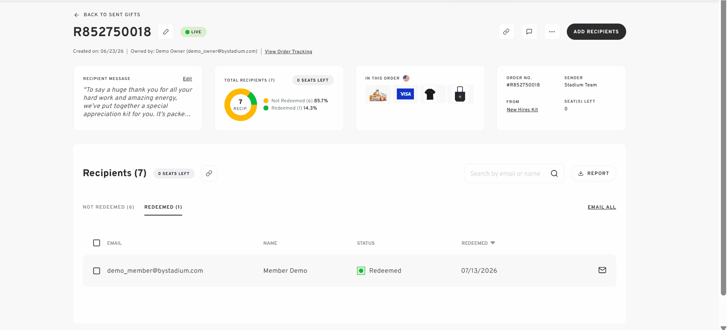
Task: Copy the gift link in header
Action: point(506,32)
